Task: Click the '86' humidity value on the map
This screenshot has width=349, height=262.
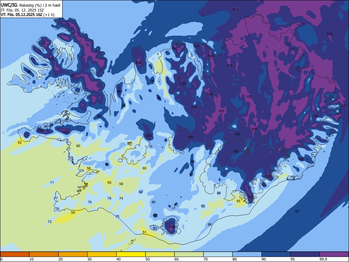Action: (210, 224)
